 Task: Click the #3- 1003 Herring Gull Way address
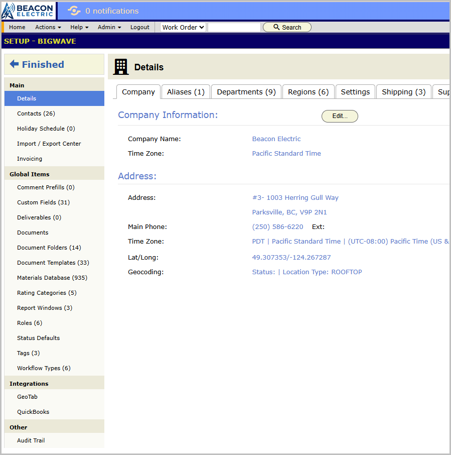tap(295, 197)
